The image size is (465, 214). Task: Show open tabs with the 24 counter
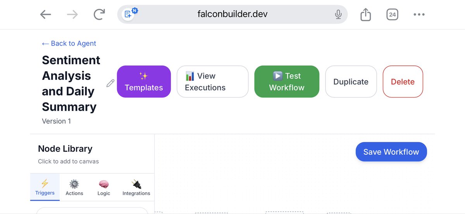[392, 15]
